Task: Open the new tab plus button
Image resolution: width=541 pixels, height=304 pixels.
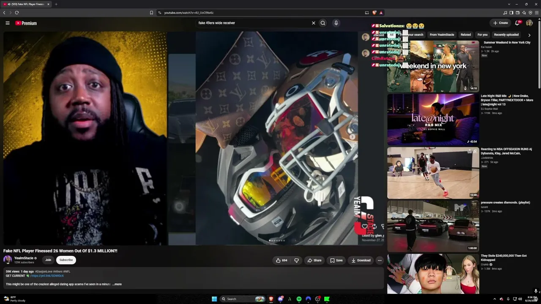Action: click(x=56, y=4)
